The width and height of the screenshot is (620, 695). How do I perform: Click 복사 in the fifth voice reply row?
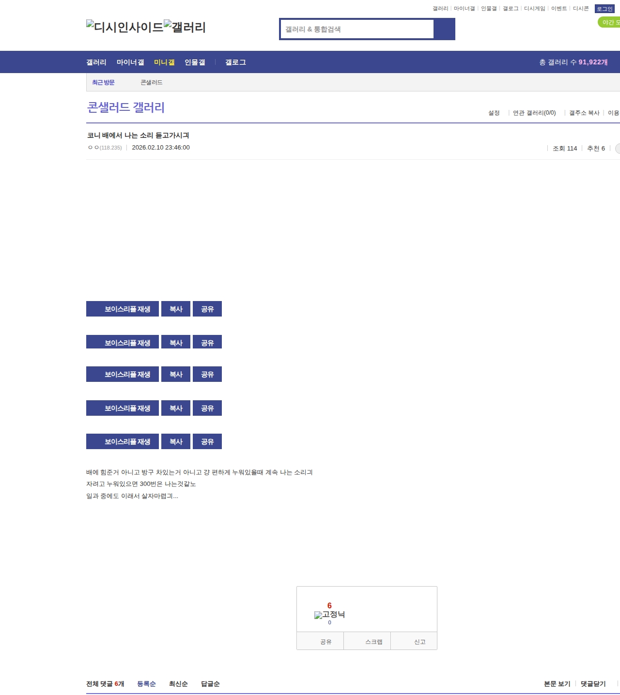176,441
